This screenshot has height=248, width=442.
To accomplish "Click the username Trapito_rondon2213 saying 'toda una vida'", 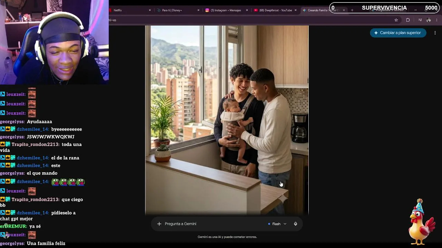I will click(x=35, y=144).
